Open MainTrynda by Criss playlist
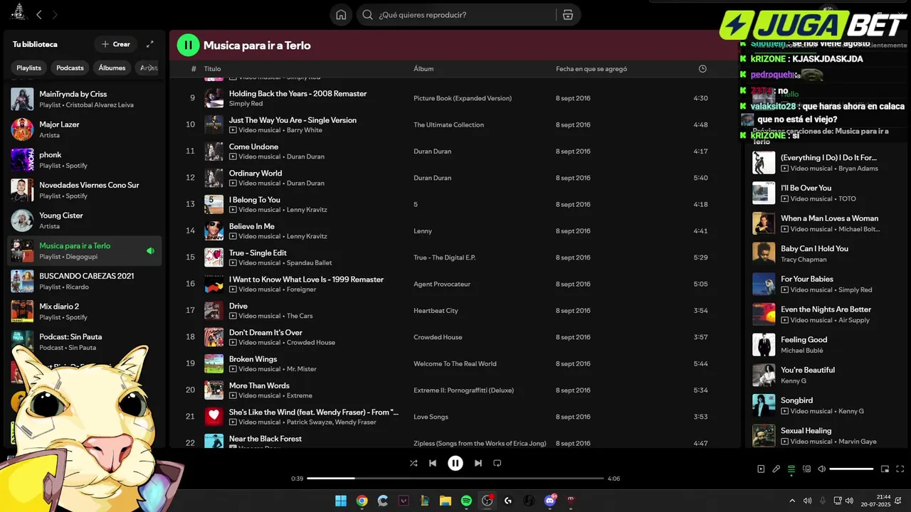 tap(85, 99)
